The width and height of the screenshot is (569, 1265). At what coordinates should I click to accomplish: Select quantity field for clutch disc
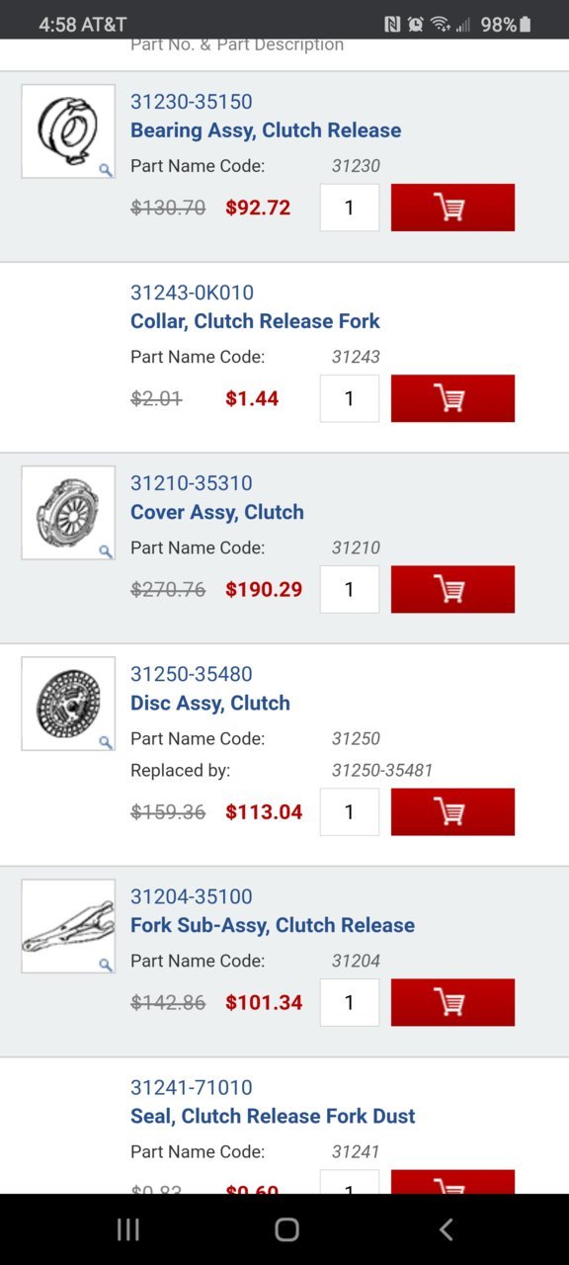coord(350,812)
